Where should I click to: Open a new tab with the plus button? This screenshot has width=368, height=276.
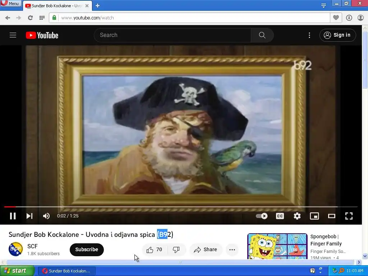click(x=98, y=6)
